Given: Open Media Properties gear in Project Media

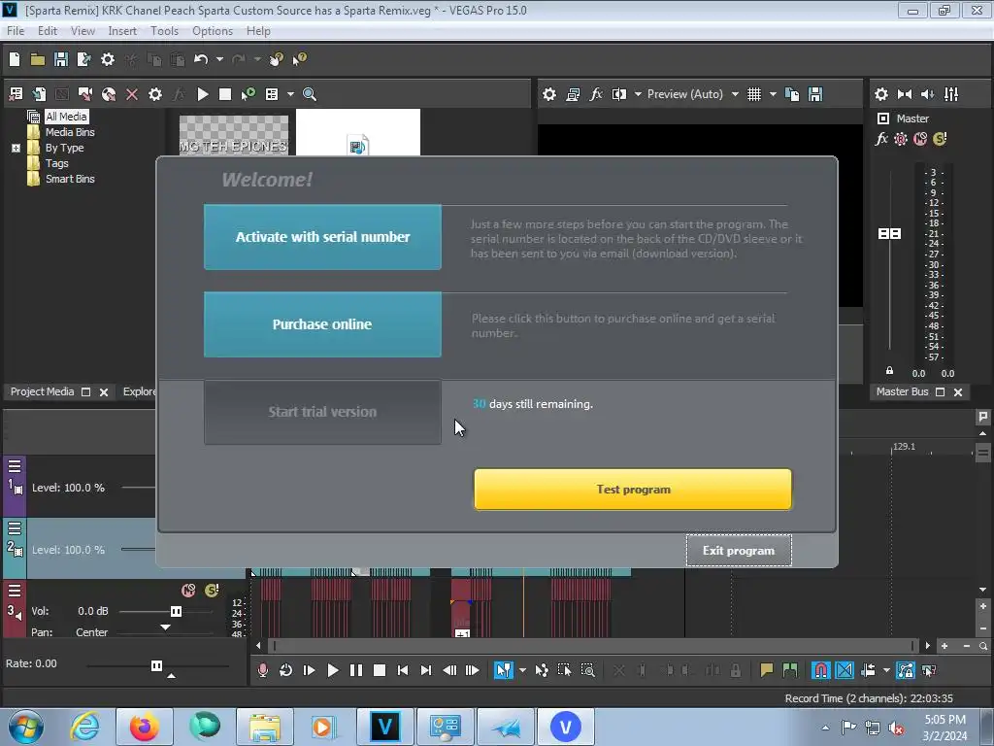Looking at the screenshot, I should [154, 94].
